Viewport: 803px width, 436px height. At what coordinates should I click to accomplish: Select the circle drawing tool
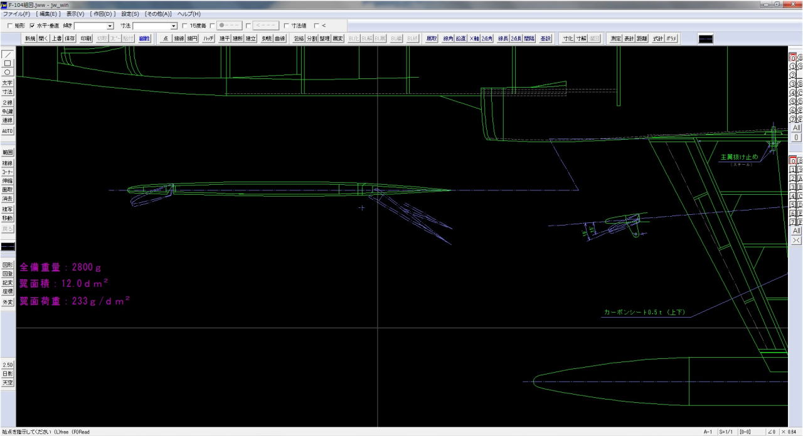click(8, 72)
